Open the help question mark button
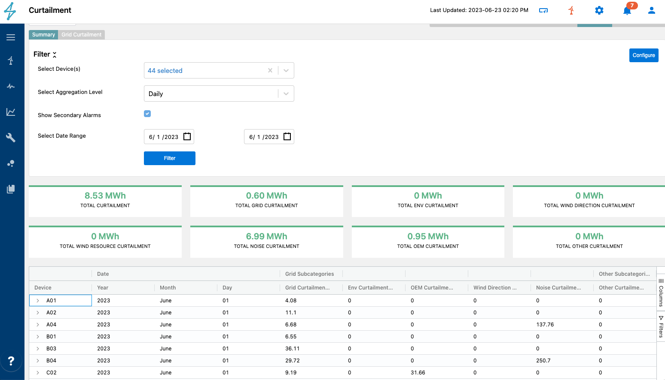 click(x=11, y=361)
